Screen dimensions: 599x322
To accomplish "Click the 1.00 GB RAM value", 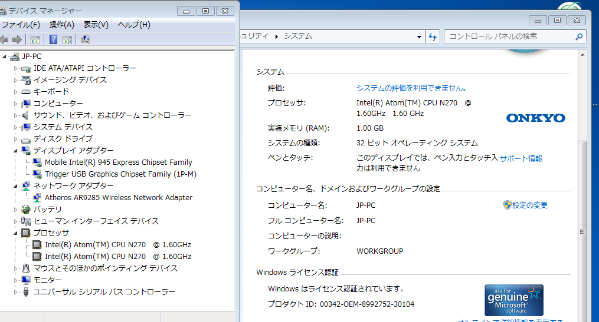I will point(370,128).
